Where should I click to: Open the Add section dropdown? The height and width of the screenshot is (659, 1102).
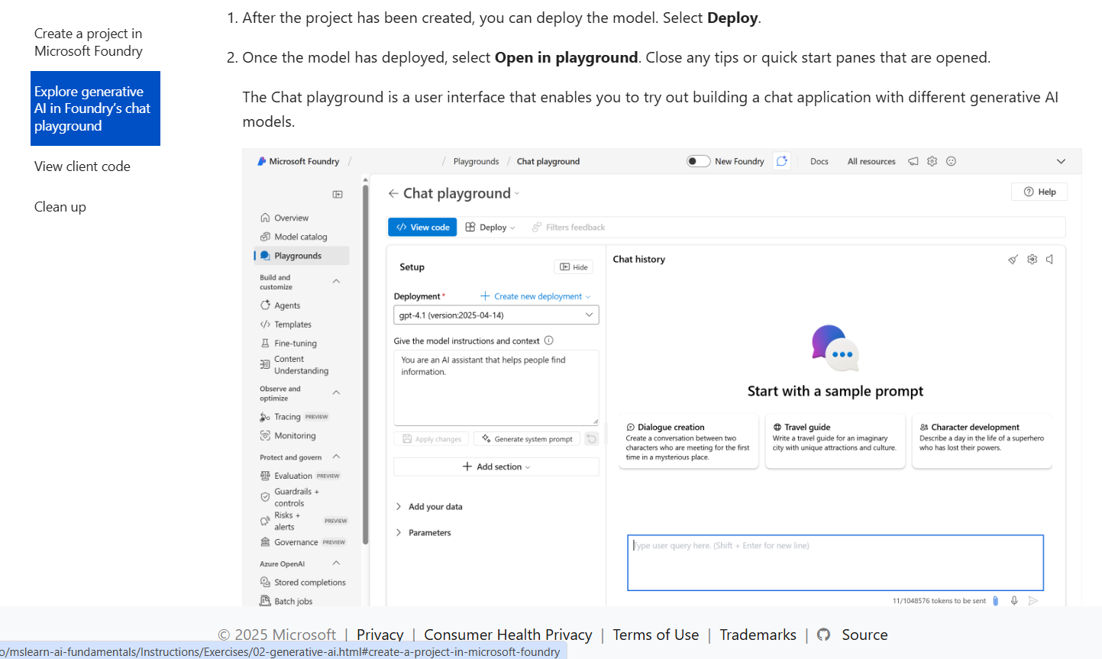[496, 467]
